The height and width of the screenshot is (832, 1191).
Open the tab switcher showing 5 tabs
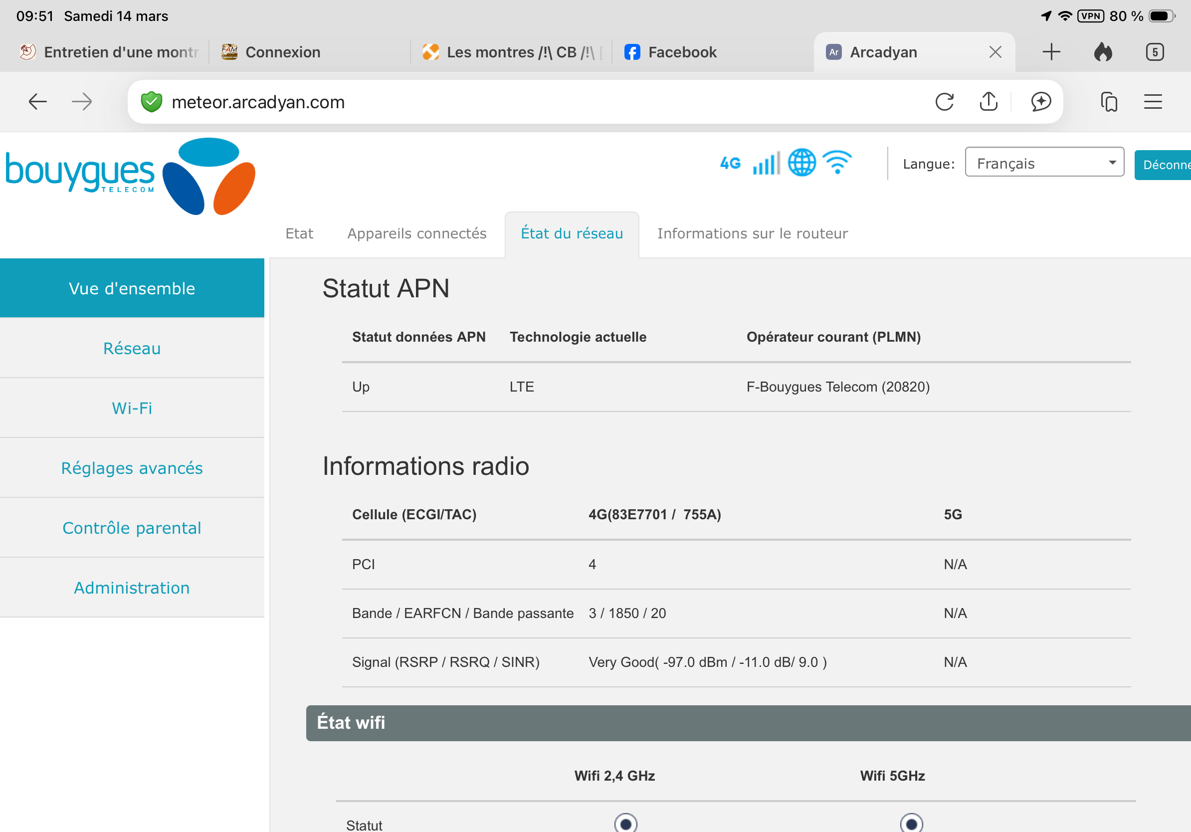pyautogui.click(x=1155, y=52)
